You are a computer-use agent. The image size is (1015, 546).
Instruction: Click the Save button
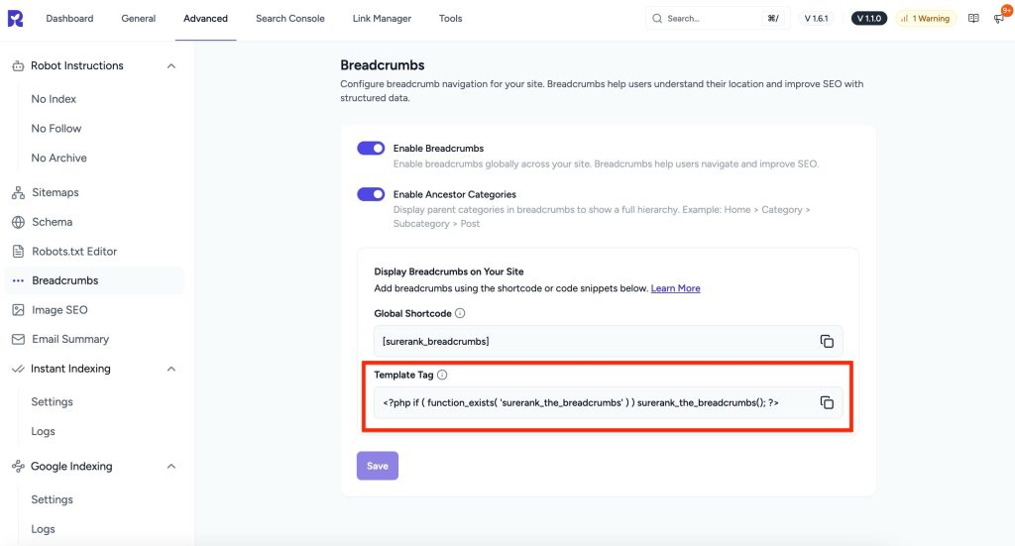click(377, 466)
